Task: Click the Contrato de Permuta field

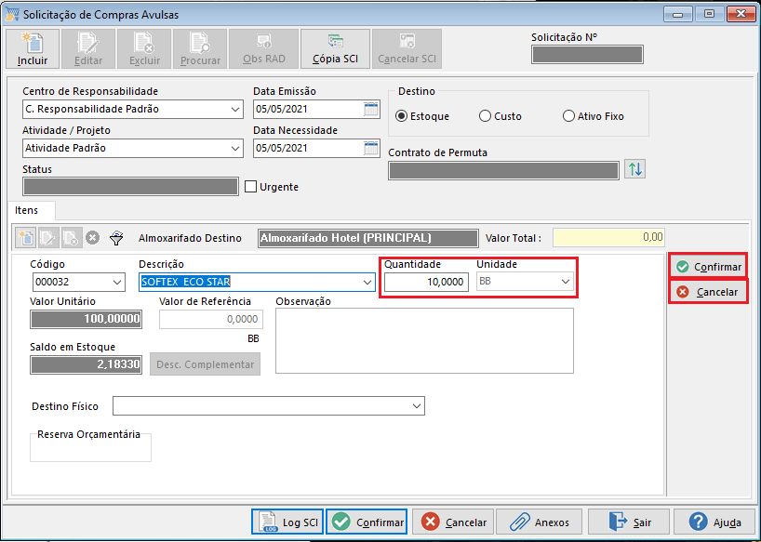Action: pyautogui.click(x=503, y=171)
